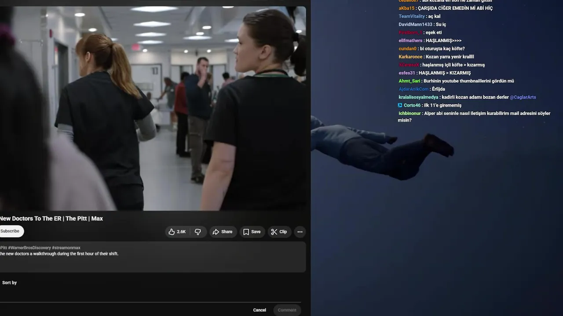Create a clip with the Clip button

[279, 232]
